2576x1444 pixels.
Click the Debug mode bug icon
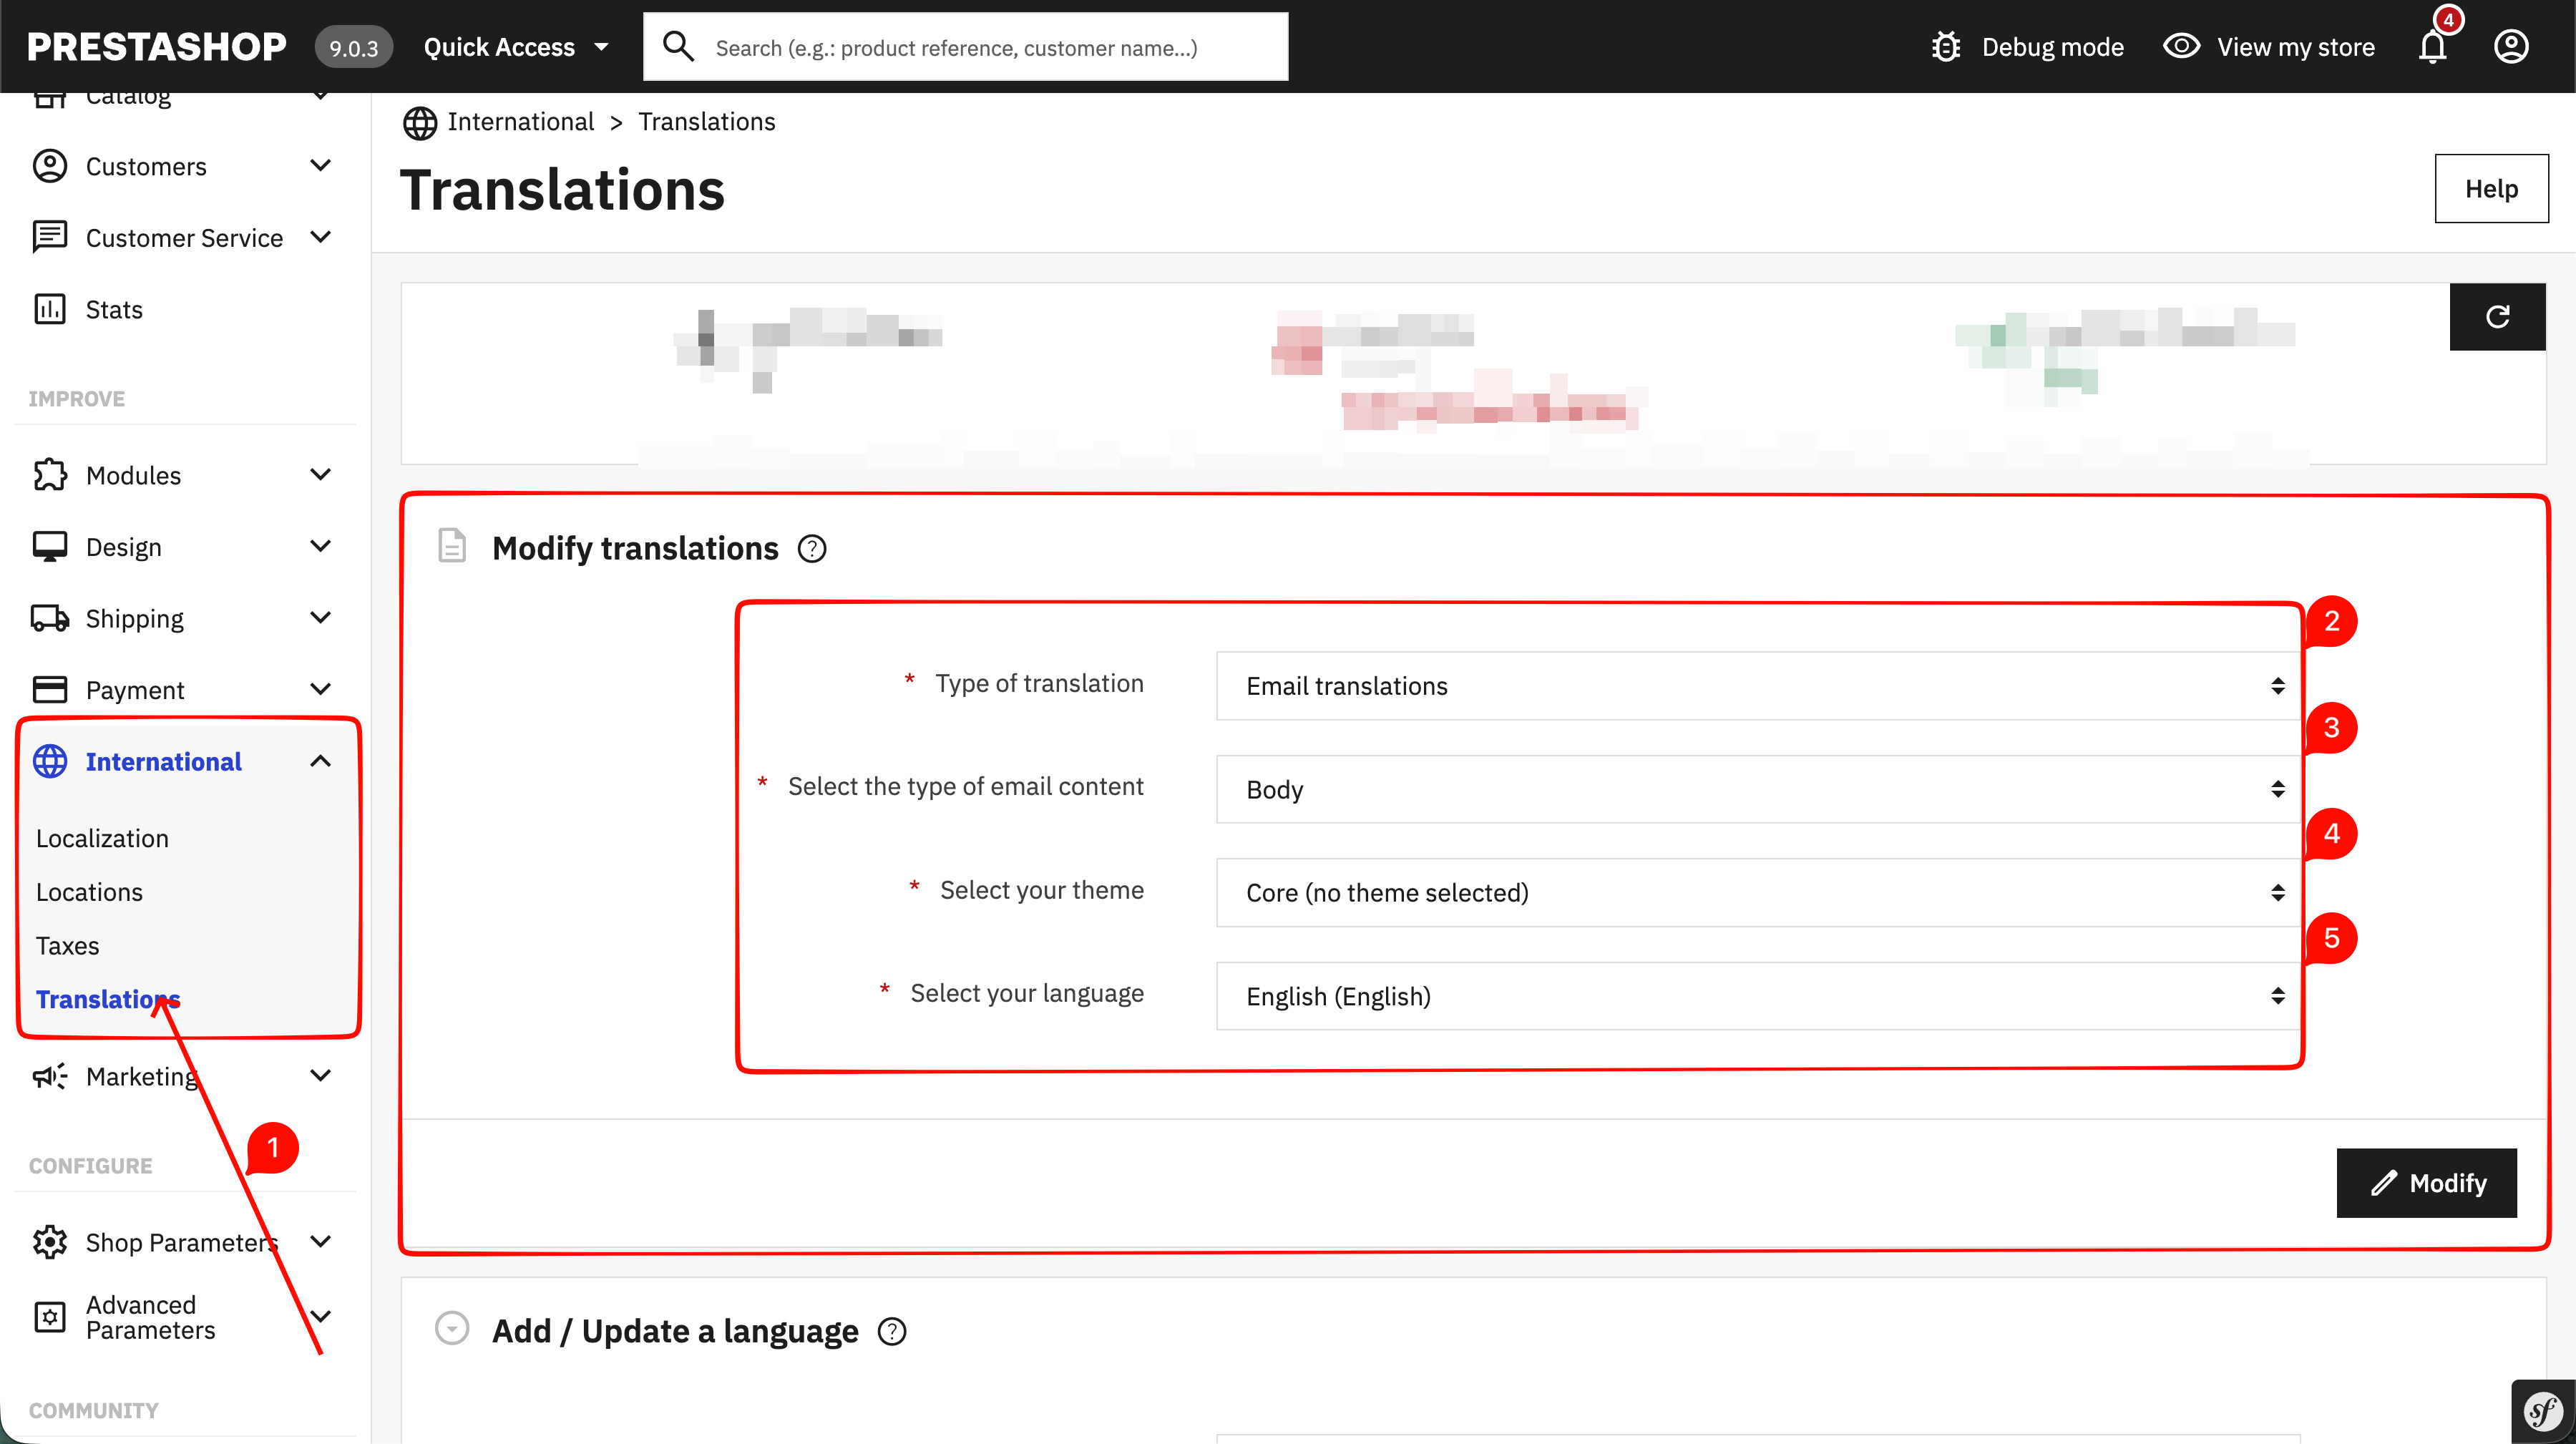coord(1946,47)
